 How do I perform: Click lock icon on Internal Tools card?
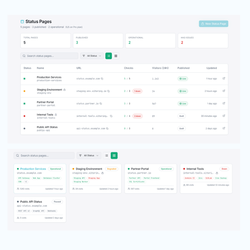217,173
